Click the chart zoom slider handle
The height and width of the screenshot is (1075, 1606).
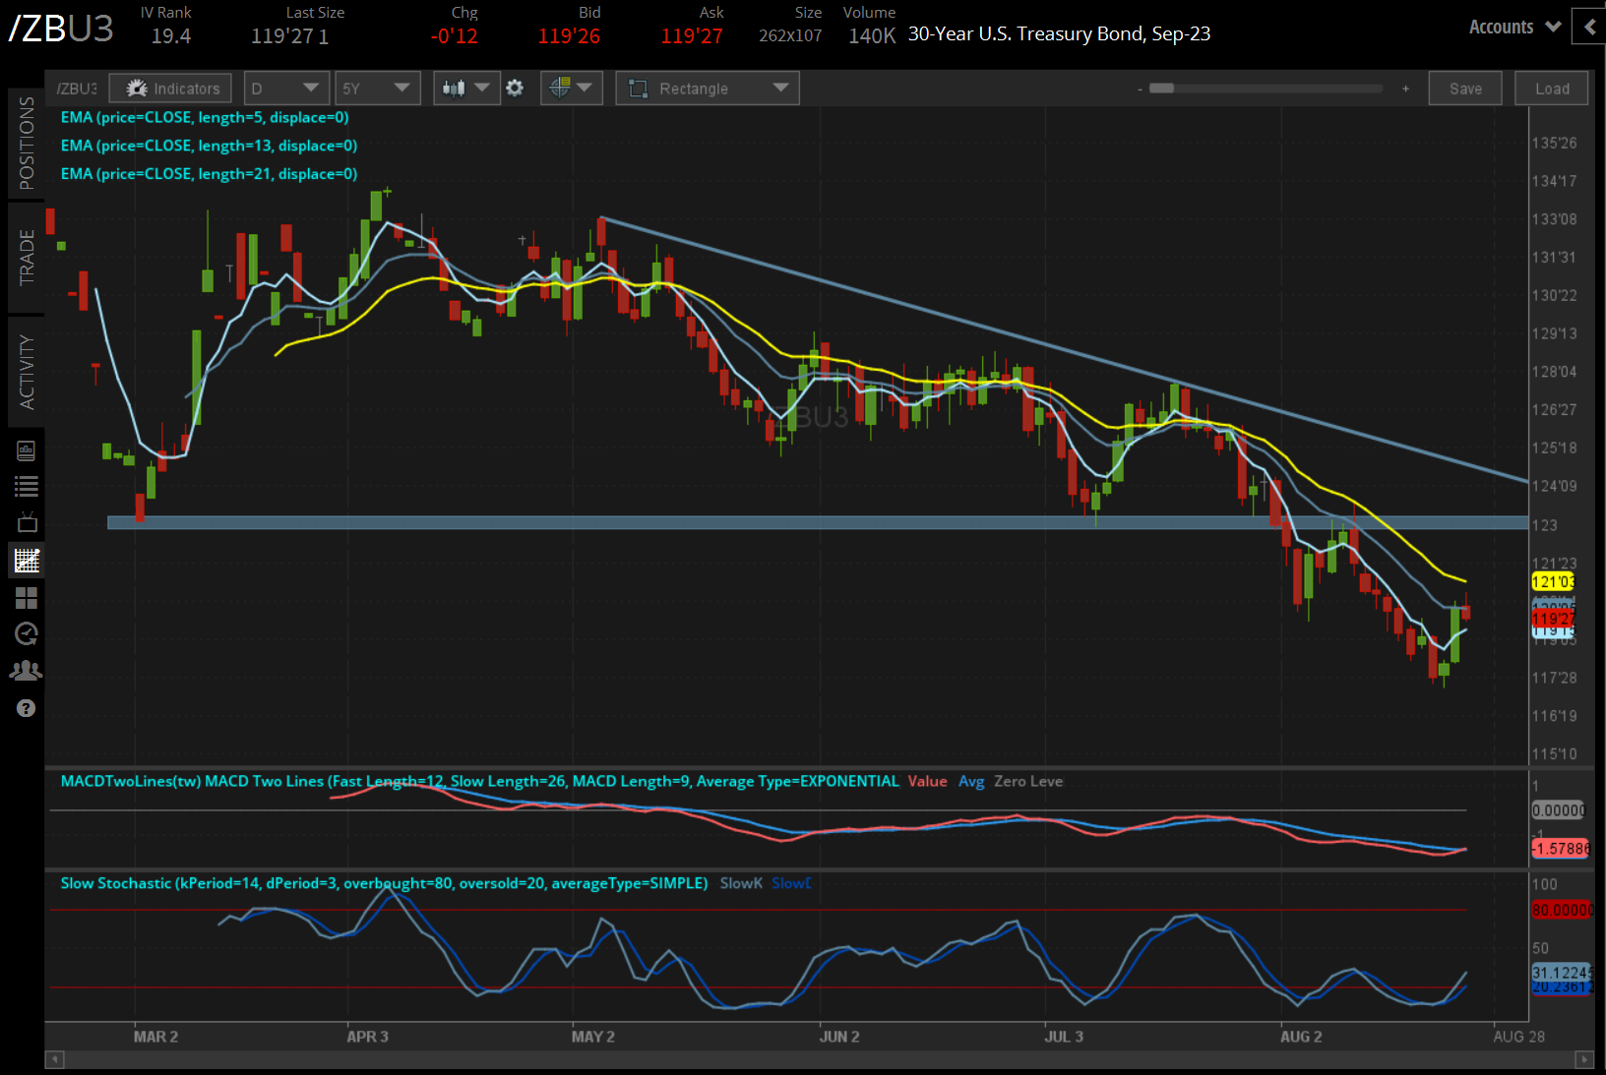pyautogui.click(x=1162, y=89)
